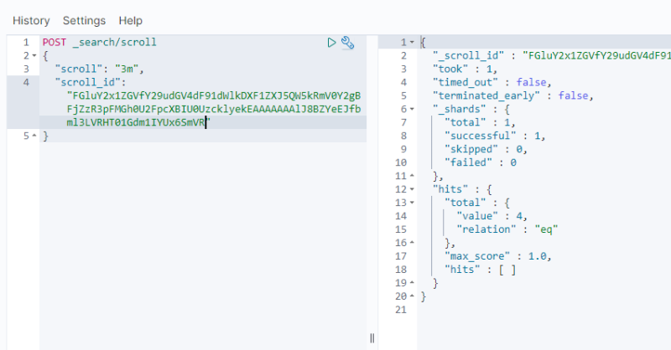Open the wrench request options menu
The width and height of the screenshot is (671, 350).
pos(347,43)
